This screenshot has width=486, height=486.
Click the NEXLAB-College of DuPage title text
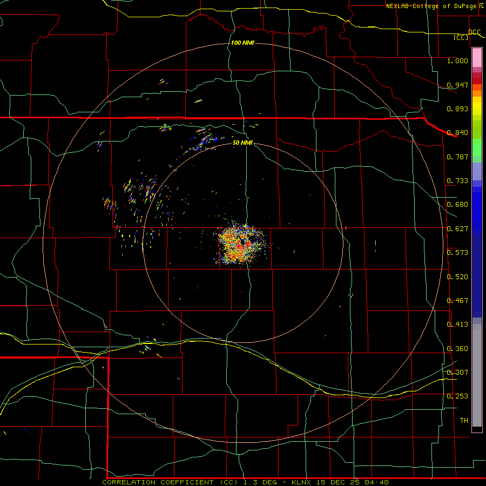click(x=431, y=6)
